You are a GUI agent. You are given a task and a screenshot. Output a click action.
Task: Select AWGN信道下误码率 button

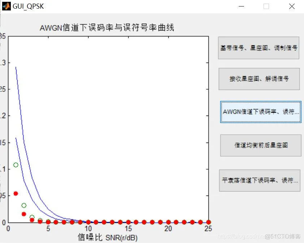pyautogui.click(x=261, y=112)
